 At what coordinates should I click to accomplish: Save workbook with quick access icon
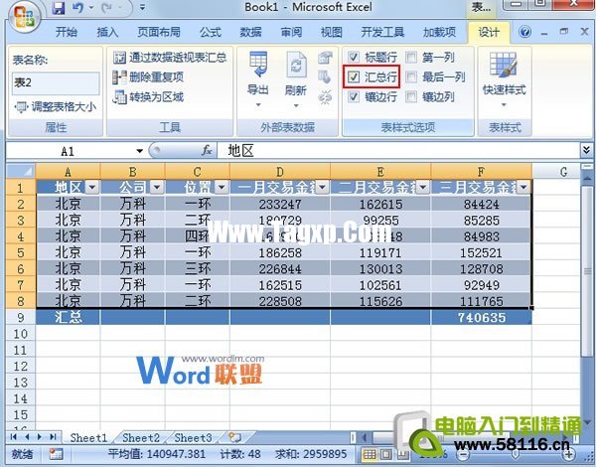(x=59, y=7)
